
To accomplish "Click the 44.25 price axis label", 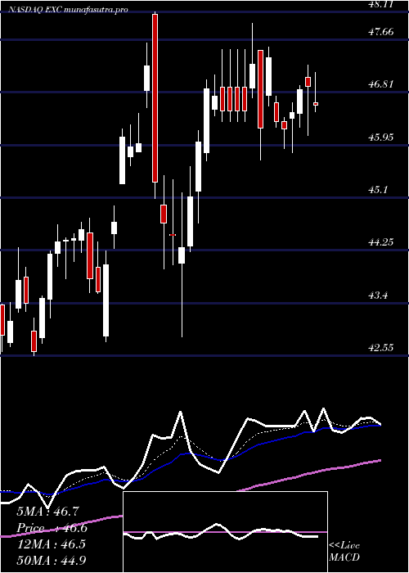I will coord(380,242).
